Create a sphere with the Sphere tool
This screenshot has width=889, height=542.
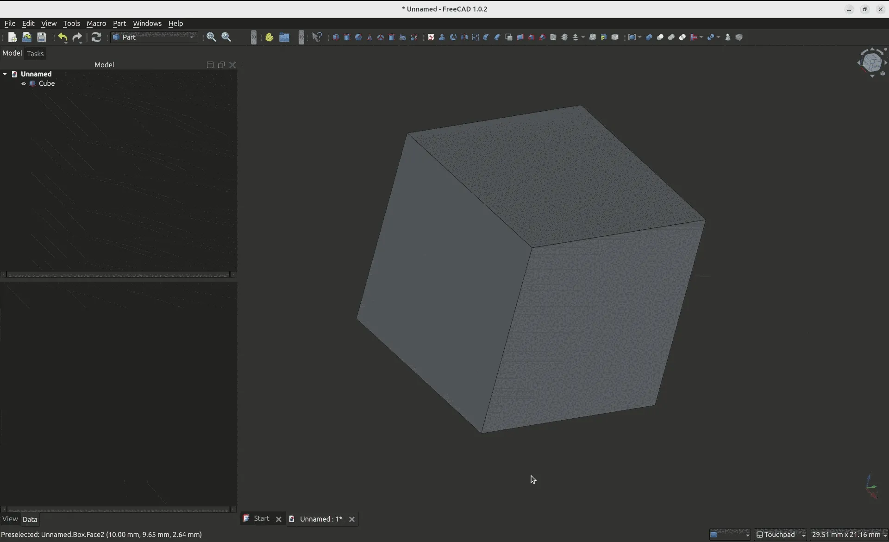point(358,38)
